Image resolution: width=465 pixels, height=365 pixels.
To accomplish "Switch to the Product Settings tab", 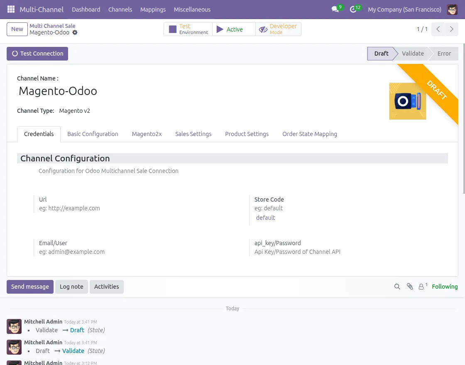I will [x=247, y=134].
